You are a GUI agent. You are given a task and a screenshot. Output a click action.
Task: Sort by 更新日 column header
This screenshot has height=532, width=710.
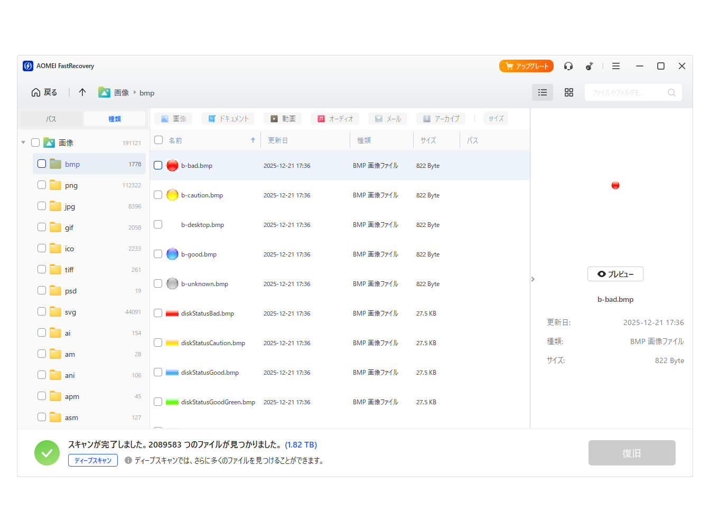(278, 140)
